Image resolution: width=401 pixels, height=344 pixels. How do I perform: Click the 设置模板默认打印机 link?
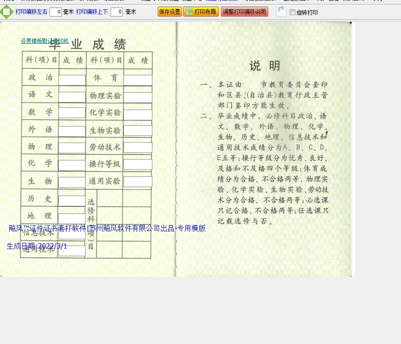pos(45,41)
